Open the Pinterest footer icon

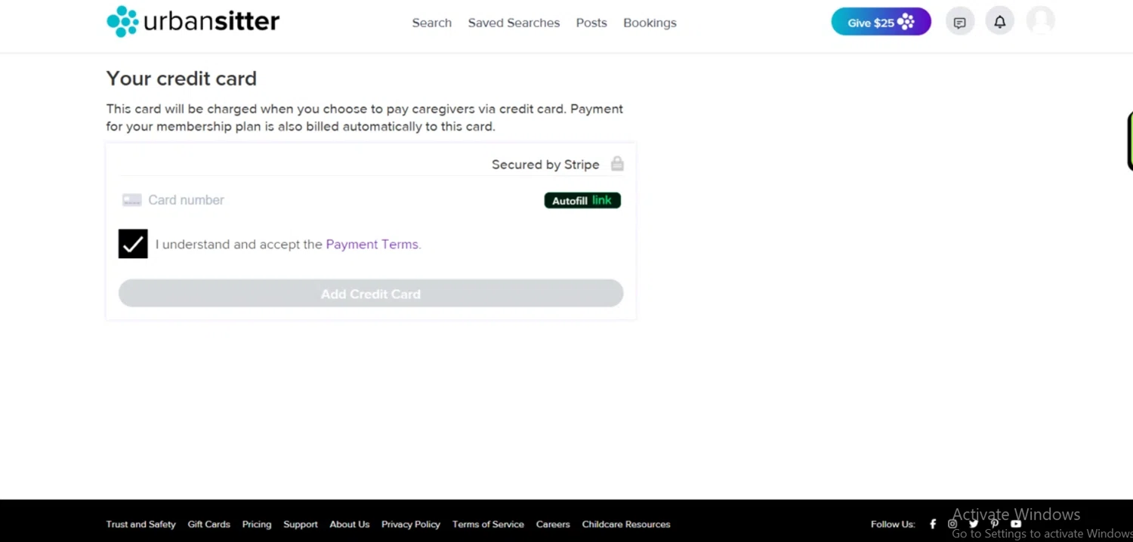[x=995, y=524]
